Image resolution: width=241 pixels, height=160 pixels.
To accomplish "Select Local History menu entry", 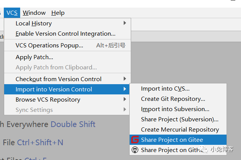I will (33, 24).
